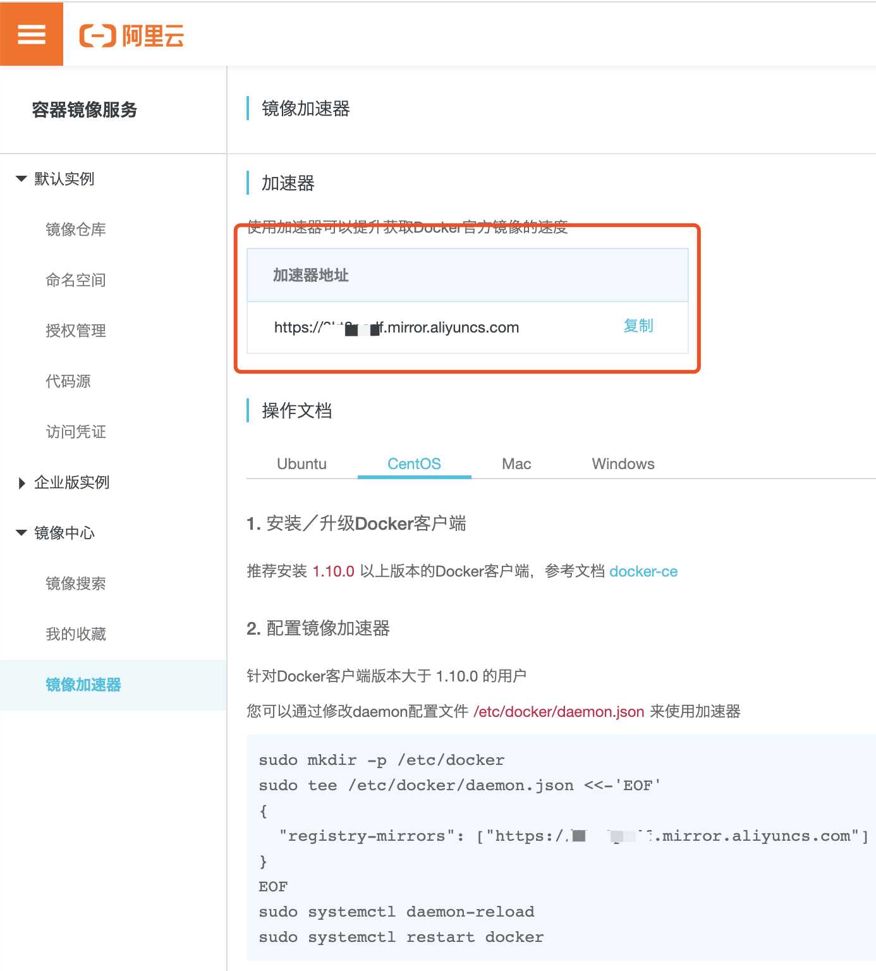
Task: Click the 'sudo mkdir -p /etc/docker' line
Action: coord(382,760)
